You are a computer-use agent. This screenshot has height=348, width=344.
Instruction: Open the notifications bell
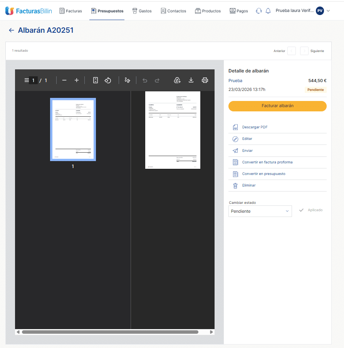268,11
